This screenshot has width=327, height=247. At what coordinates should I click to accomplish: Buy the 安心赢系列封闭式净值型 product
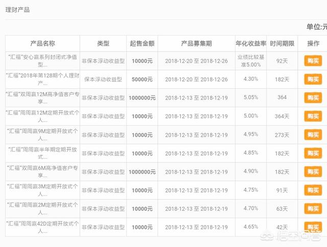coord(313,61)
